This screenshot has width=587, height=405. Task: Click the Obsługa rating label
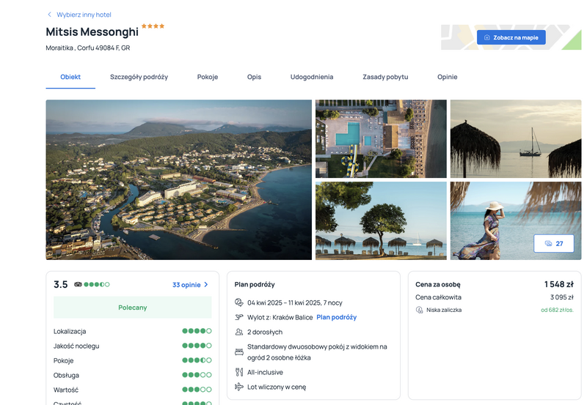tap(66, 375)
